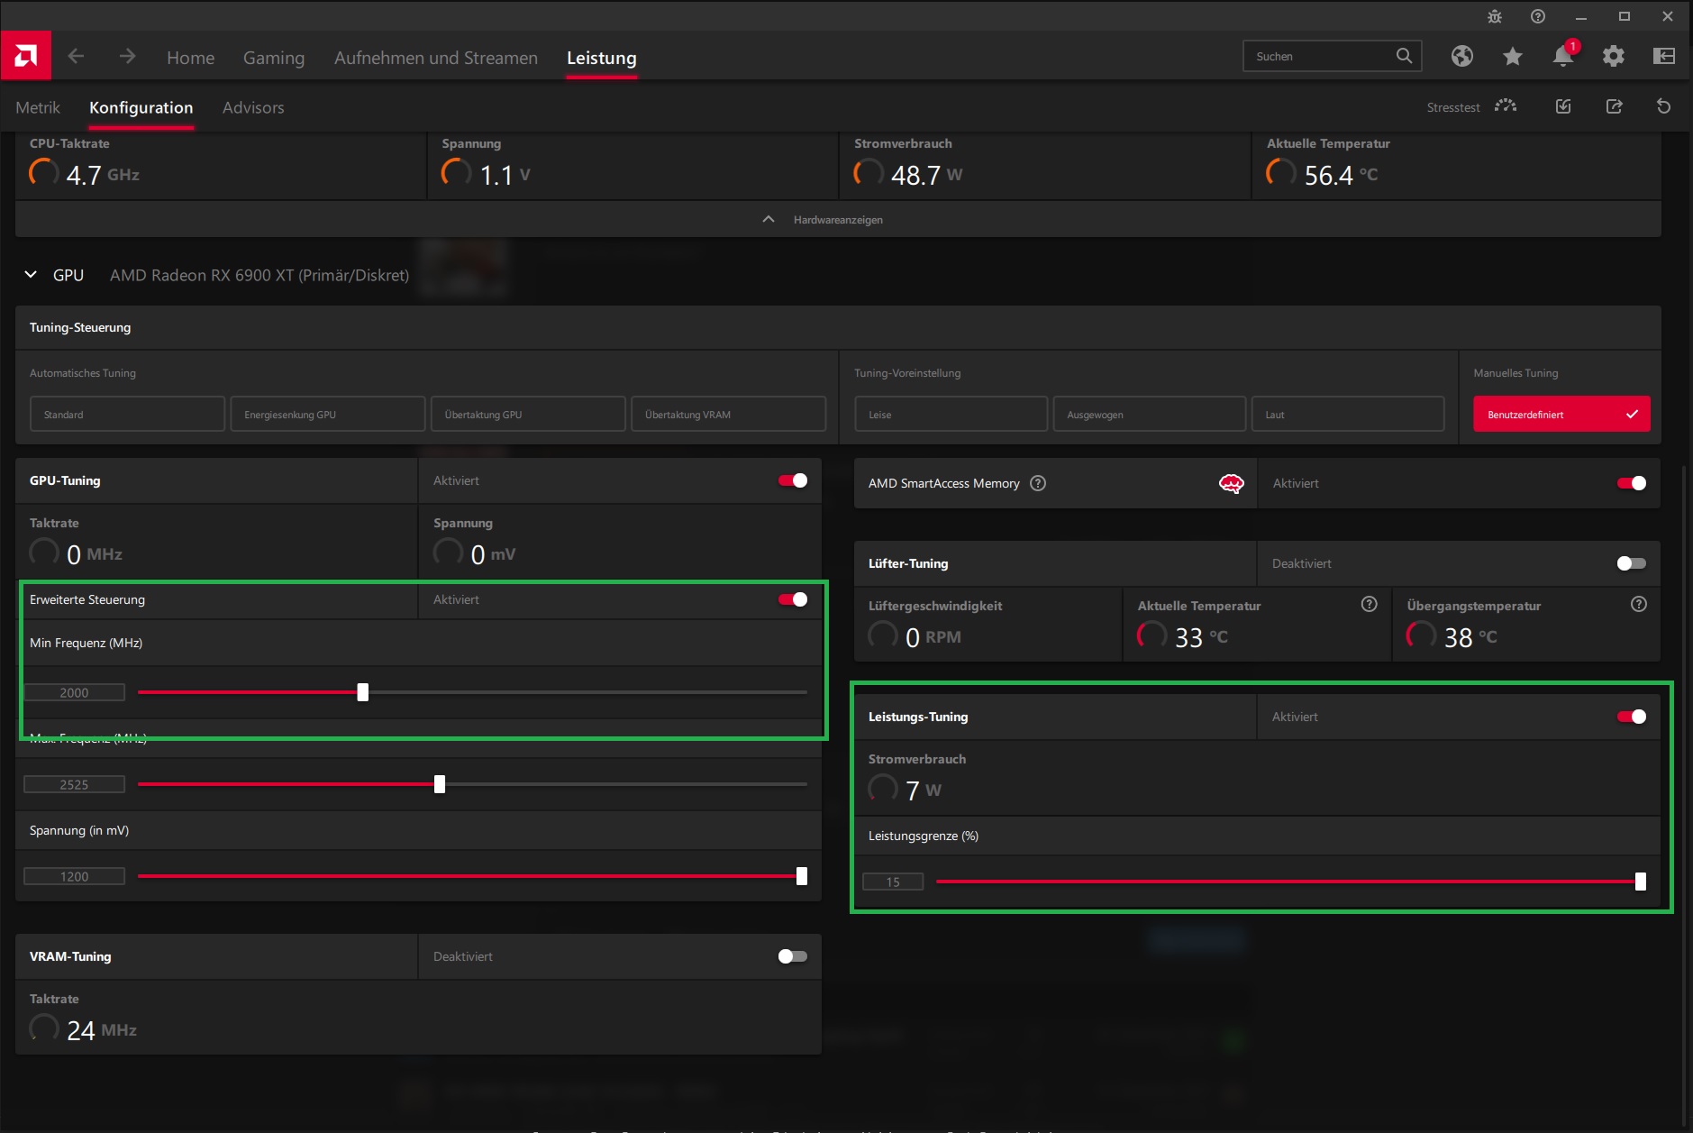Click the AMD logo icon
1693x1133 pixels.
(x=26, y=56)
